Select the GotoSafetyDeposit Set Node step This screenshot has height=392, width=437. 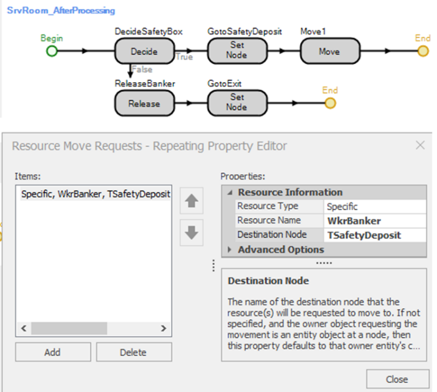237,51
